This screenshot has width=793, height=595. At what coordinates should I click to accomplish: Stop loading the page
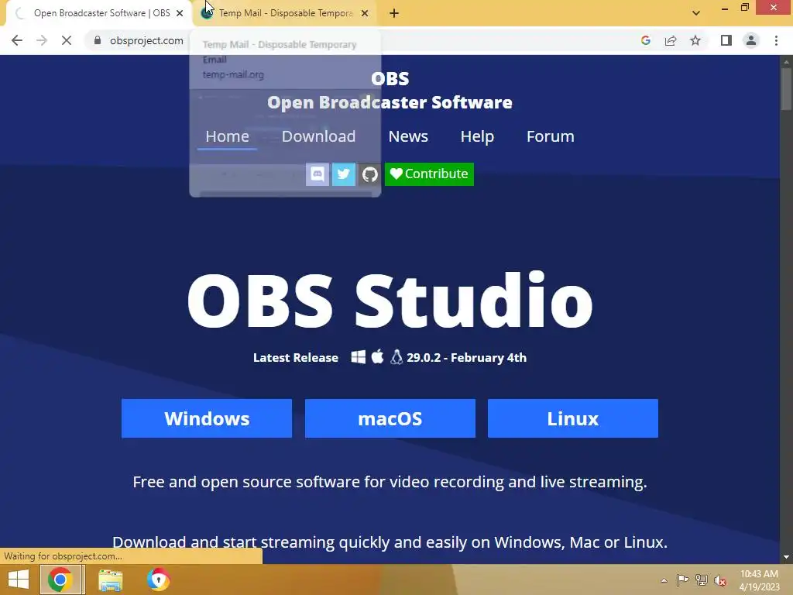(67, 40)
